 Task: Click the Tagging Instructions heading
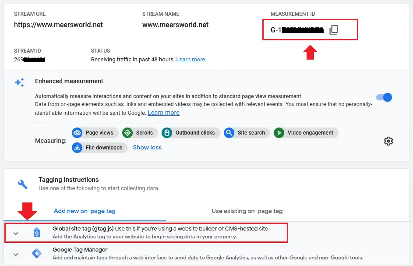(x=68, y=180)
